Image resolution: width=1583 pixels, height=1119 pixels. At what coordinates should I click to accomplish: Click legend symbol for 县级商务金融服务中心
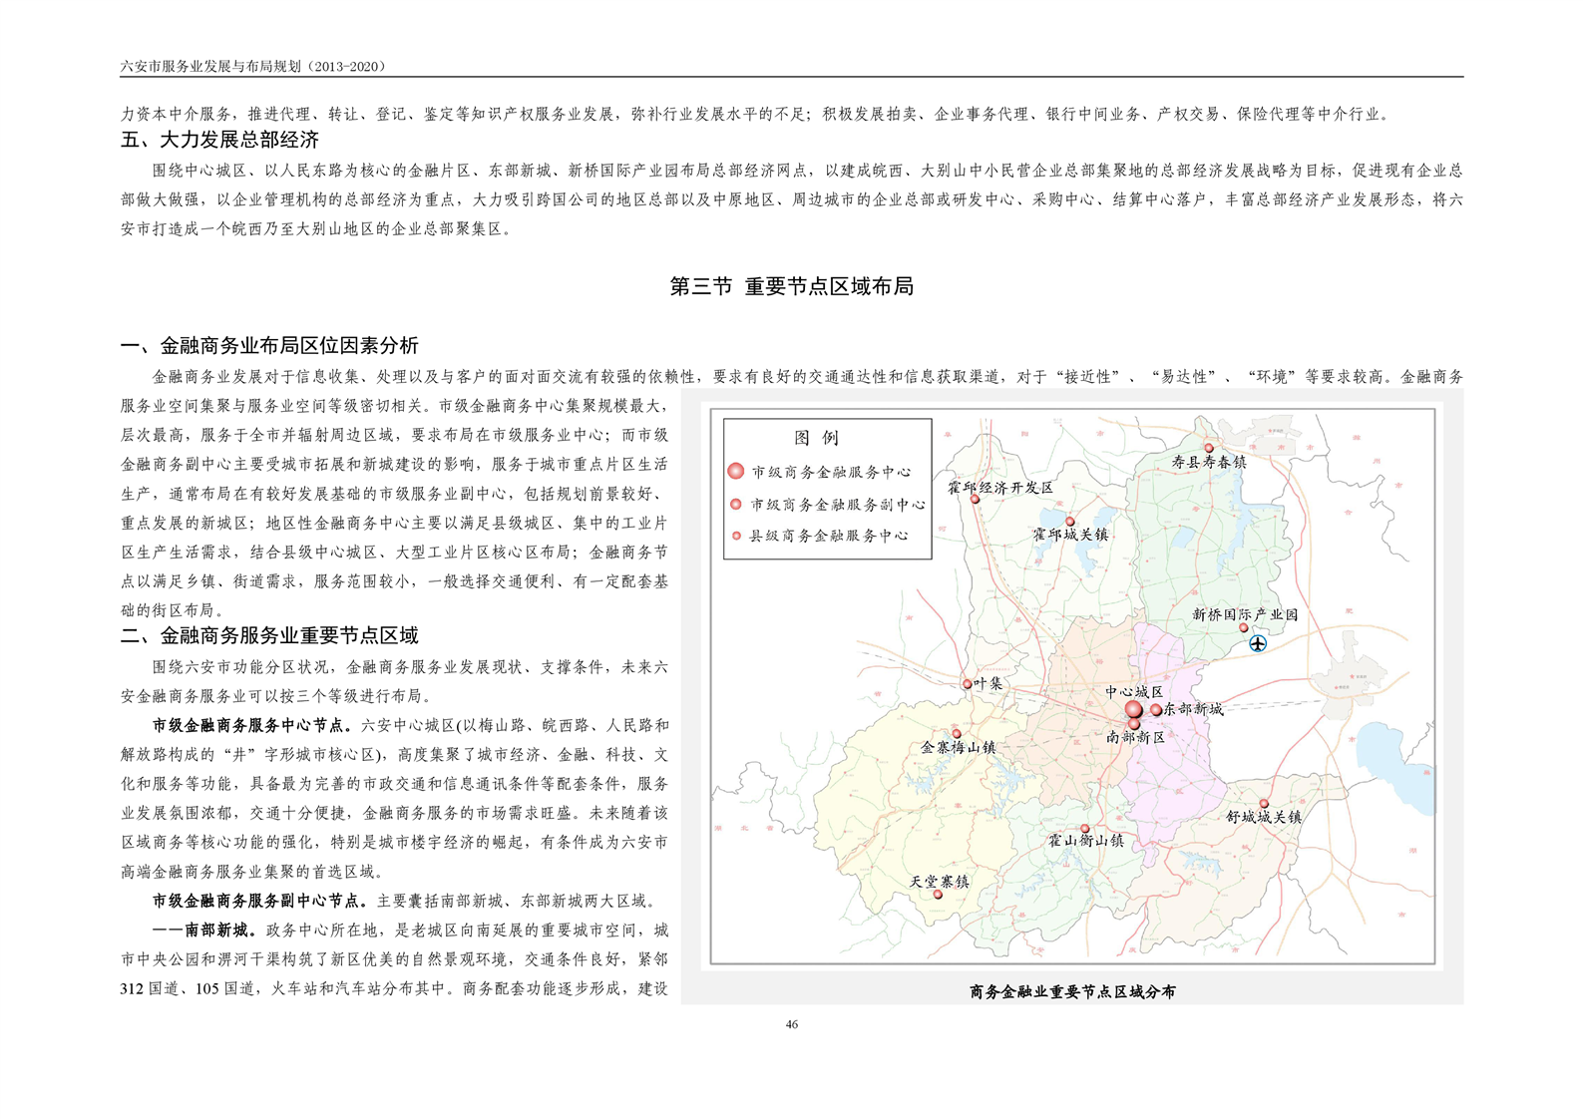[x=736, y=536]
